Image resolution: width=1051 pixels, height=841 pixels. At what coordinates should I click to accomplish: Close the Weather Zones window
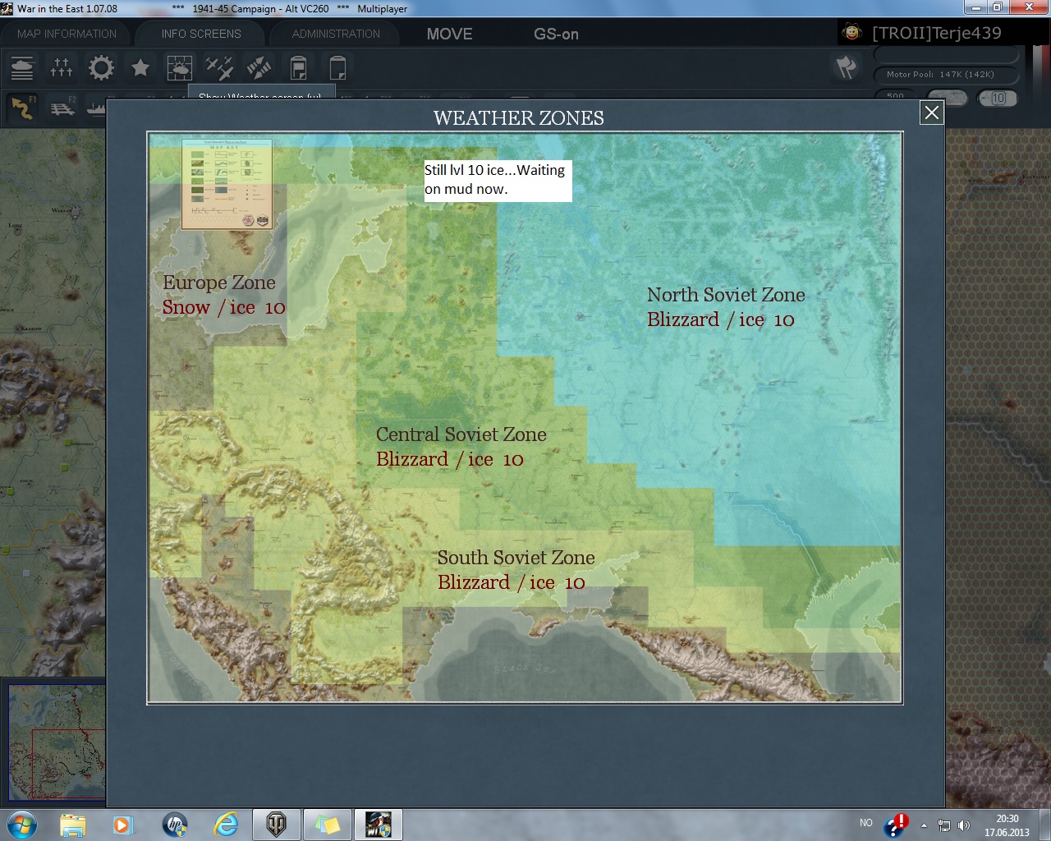tap(932, 113)
